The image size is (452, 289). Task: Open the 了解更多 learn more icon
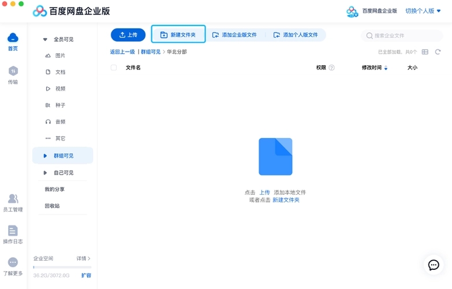(x=13, y=262)
